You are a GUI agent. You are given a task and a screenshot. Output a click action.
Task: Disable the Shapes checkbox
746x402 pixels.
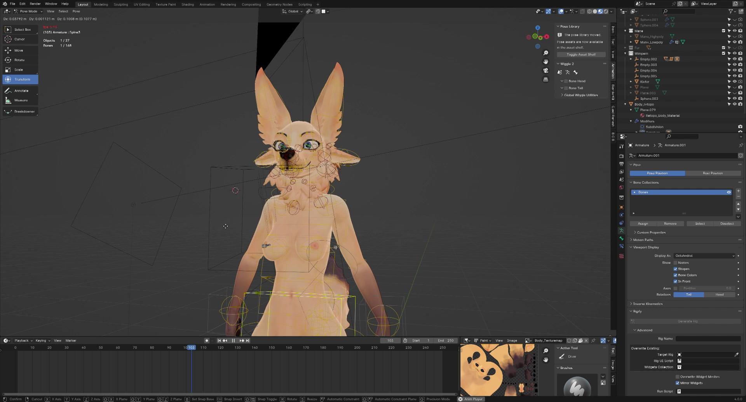tap(675, 269)
